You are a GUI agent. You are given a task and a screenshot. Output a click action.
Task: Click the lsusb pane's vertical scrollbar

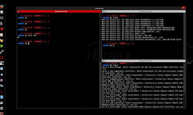(x=184, y=36)
